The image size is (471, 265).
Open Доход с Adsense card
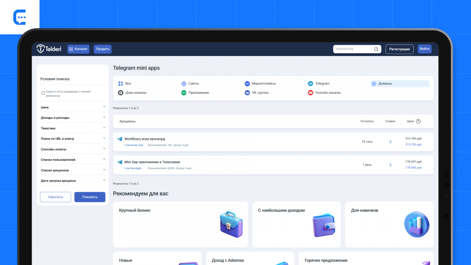point(250,258)
